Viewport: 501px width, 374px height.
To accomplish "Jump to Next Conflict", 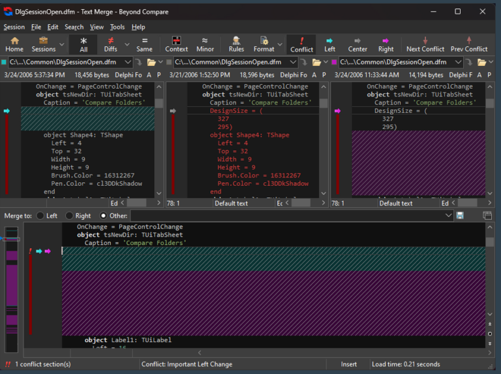I will tap(425, 44).
